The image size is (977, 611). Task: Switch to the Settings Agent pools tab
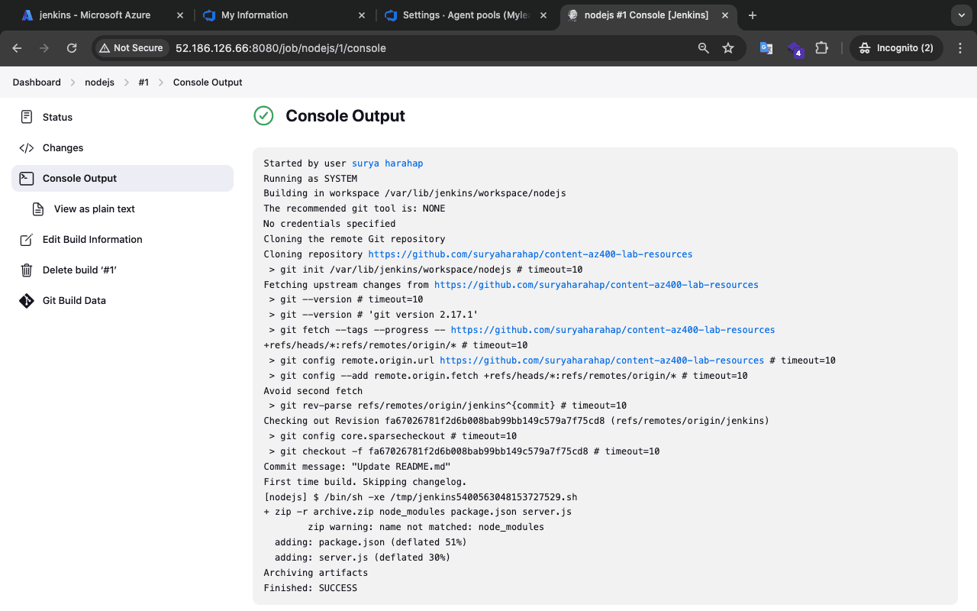[466, 15]
